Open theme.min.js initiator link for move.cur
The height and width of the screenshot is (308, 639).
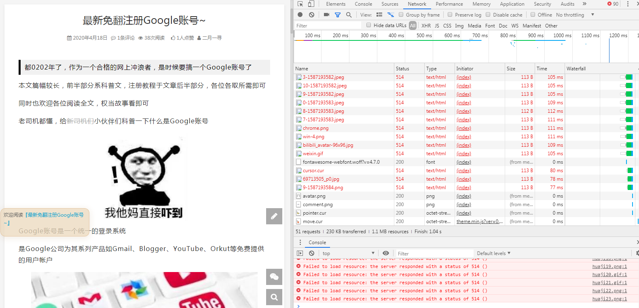(480, 222)
